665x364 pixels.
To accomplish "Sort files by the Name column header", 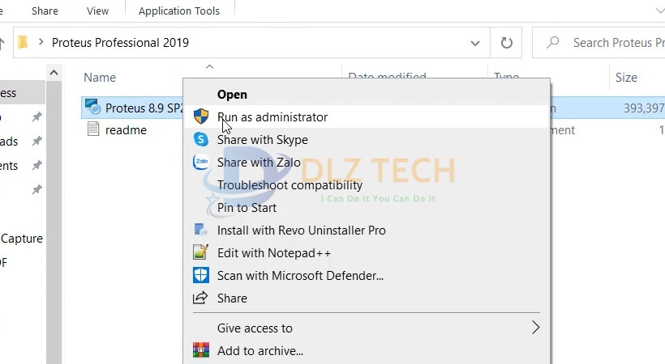I will point(100,78).
